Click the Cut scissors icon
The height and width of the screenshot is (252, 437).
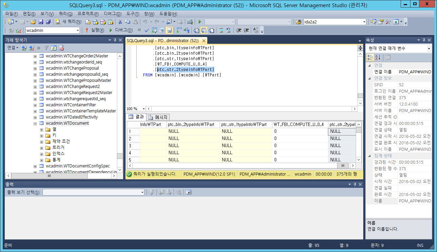(x=120, y=22)
